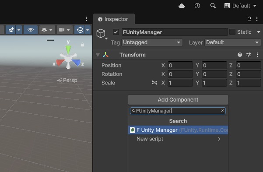Toggle scene effects skybox button

tap(11, 30)
